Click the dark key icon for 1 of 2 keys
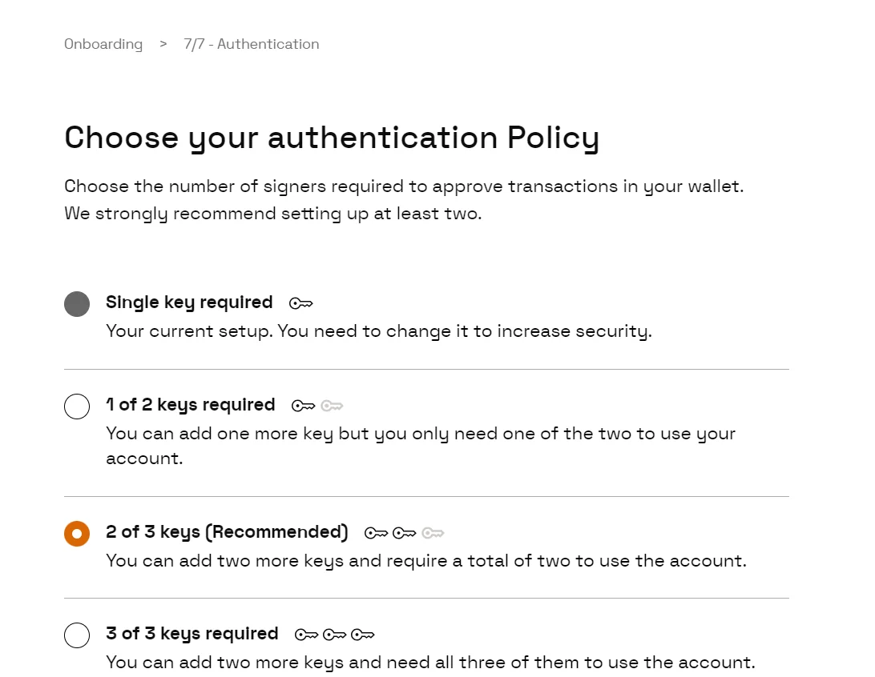875x677 pixels. (303, 406)
